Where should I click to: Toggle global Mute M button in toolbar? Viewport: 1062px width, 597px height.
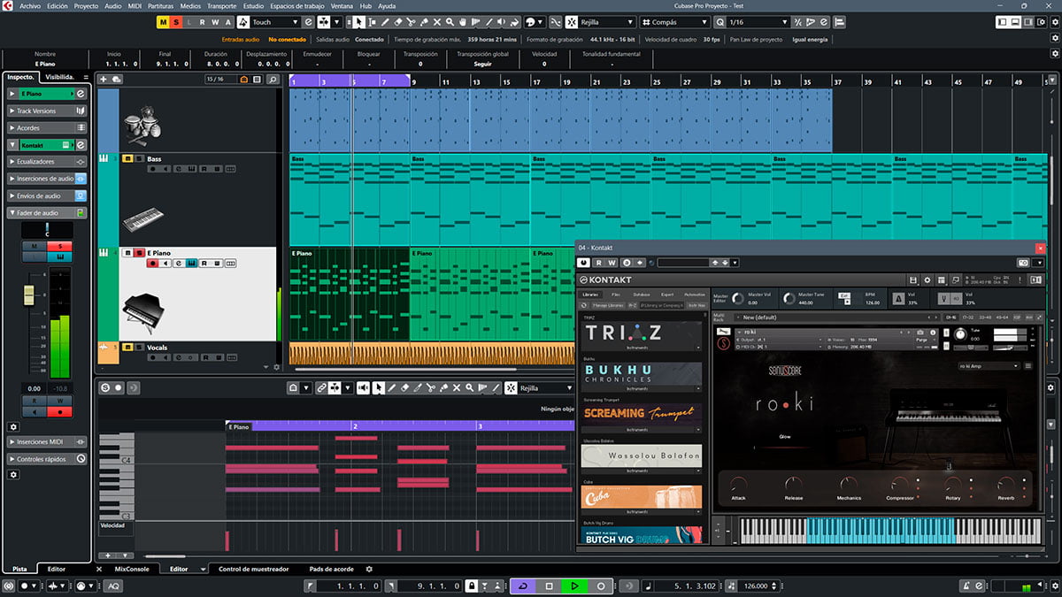point(163,22)
